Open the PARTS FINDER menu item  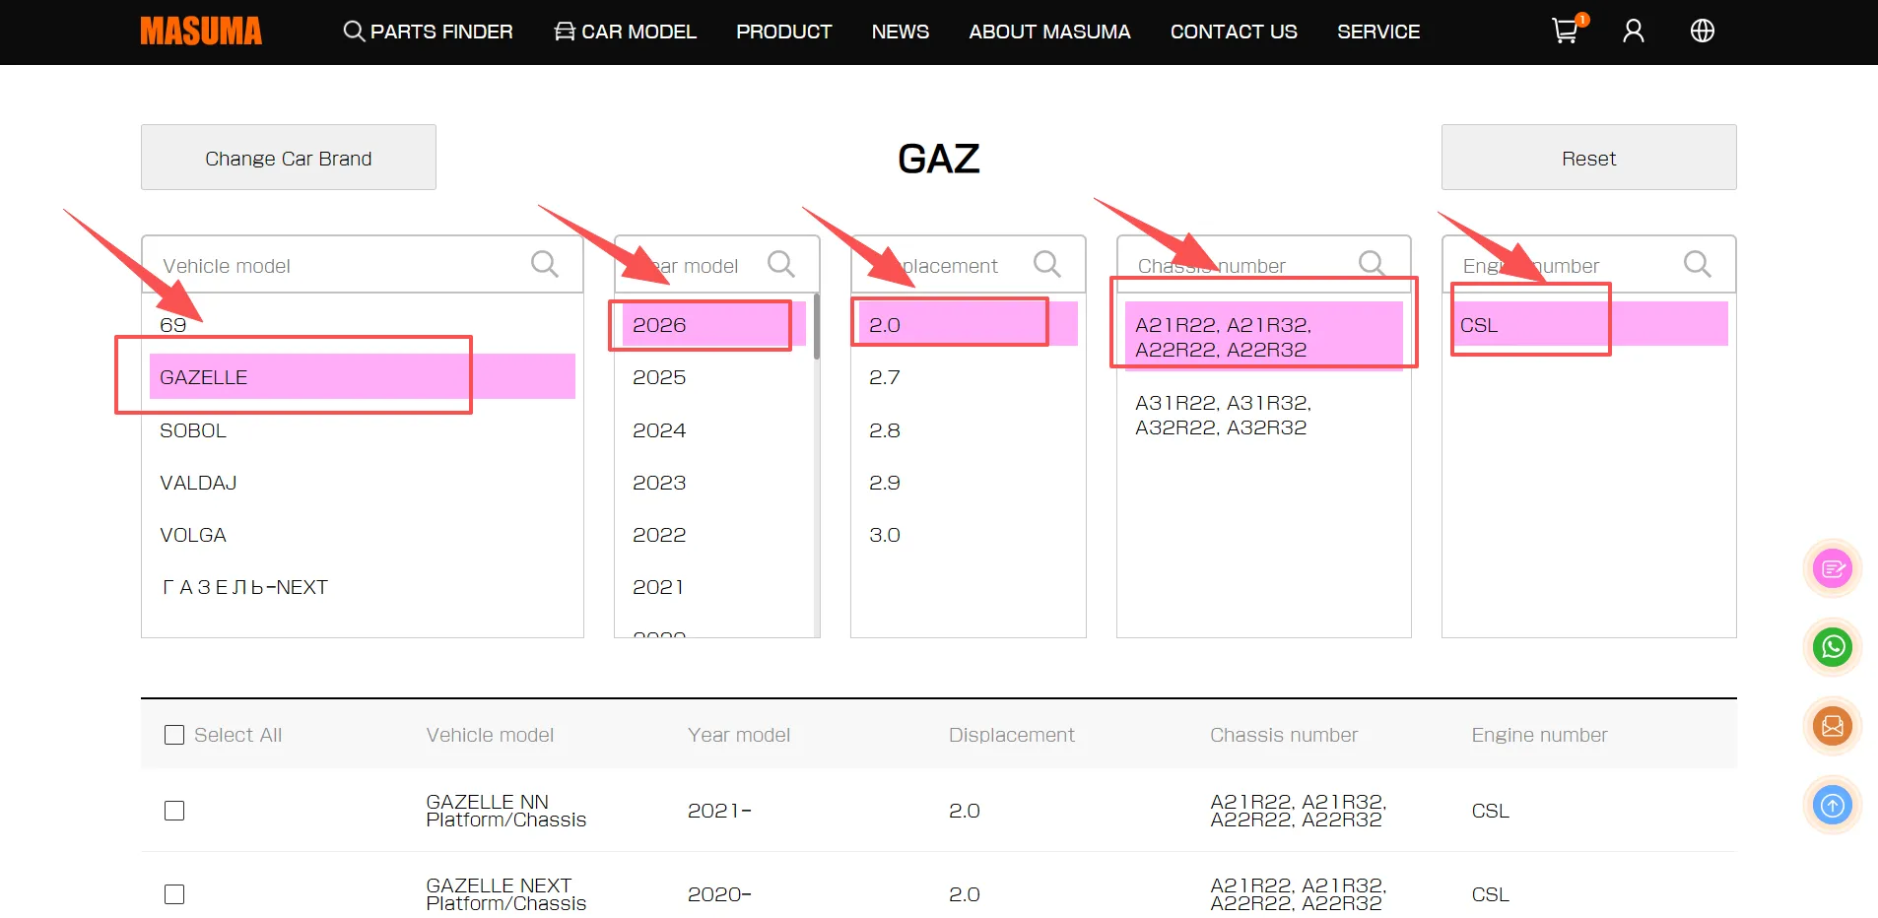(x=428, y=32)
